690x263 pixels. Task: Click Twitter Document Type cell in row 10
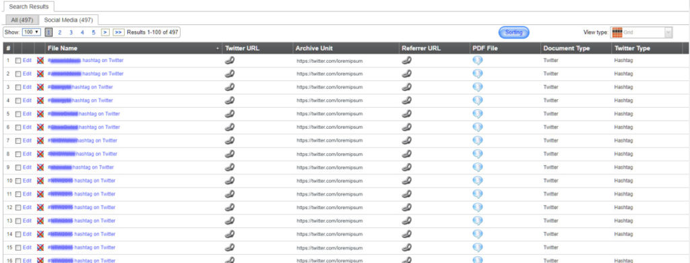coord(551,181)
